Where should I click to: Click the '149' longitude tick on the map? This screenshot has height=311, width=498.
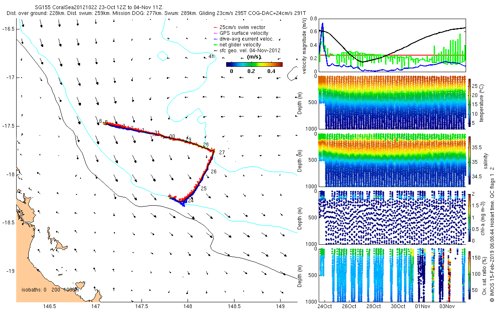coord(280,306)
